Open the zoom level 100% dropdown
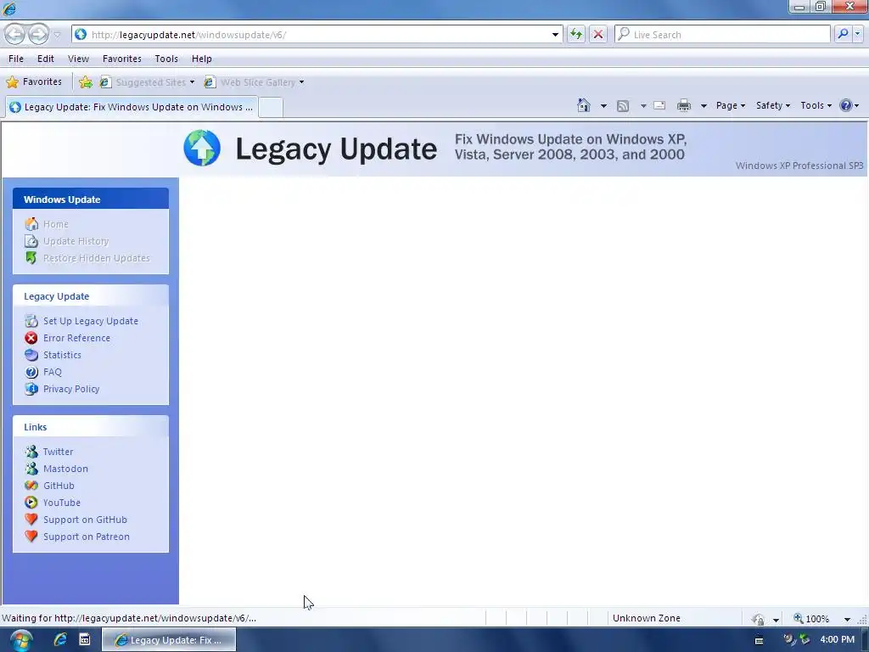The width and height of the screenshot is (869, 652). coord(848,619)
